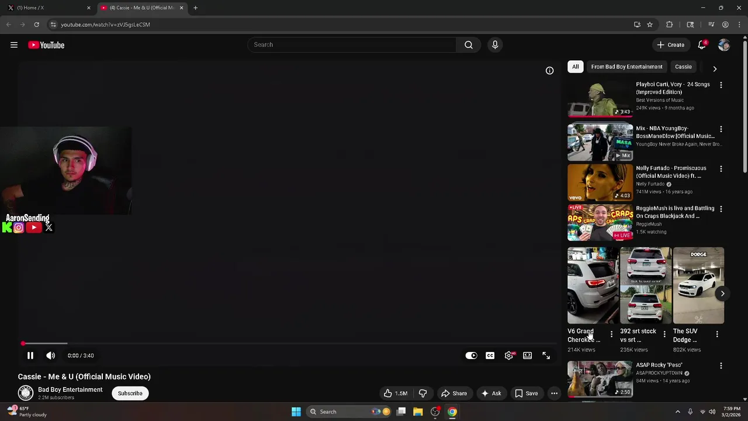This screenshot has width=748, height=421.
Task: Dislike the video
Action: pos(423,394)
